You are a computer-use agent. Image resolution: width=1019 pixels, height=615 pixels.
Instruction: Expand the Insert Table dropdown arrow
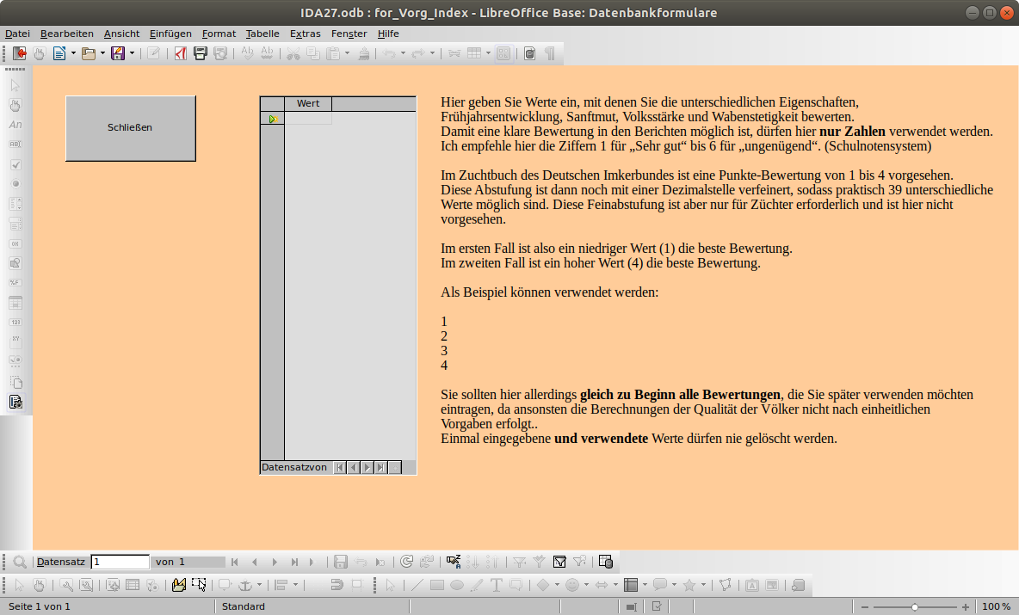point(488,53)
